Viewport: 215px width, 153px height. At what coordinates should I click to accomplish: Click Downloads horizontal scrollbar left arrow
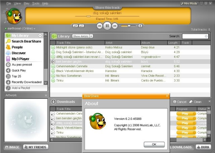point(52,140)
